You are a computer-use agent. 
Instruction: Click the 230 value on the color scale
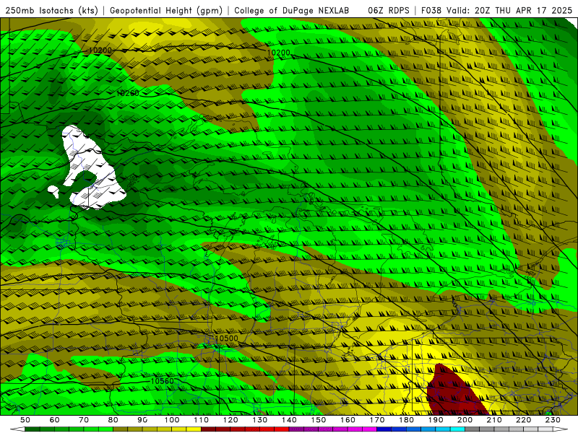(x=553, y=420)
